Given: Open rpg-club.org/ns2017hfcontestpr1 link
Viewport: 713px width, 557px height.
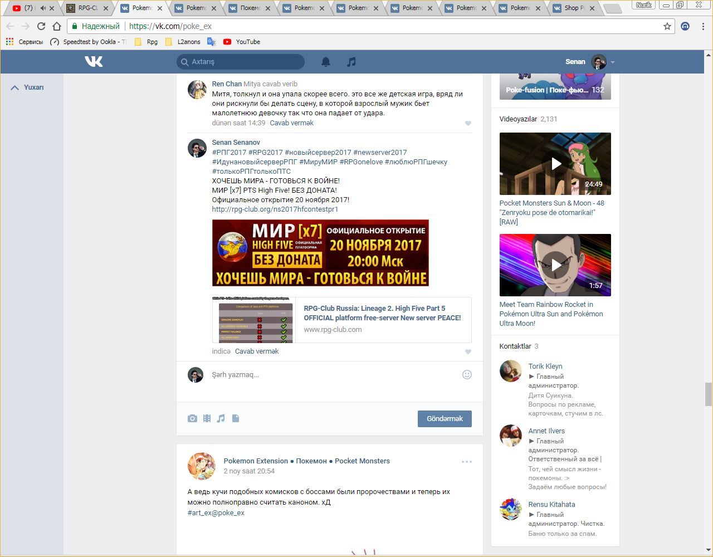Looking at the screenshot, I should pos(275,209).
